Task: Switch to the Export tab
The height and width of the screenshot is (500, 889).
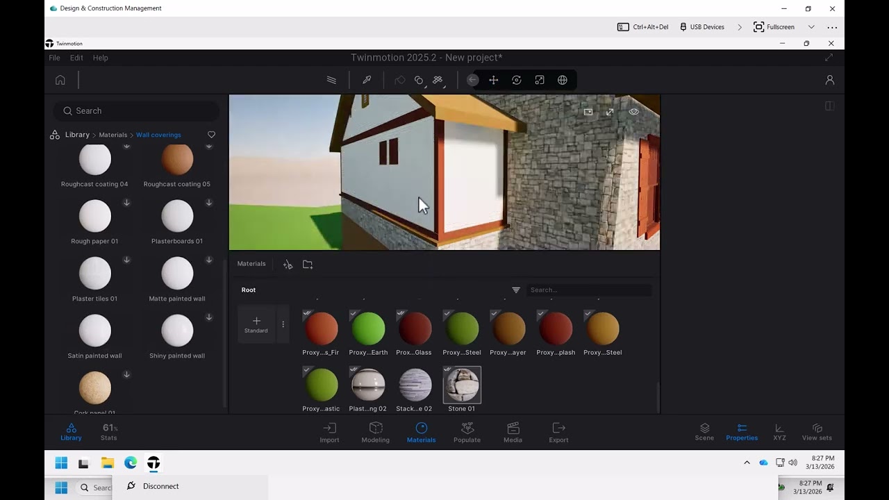Action: click(x=558, y=432)
